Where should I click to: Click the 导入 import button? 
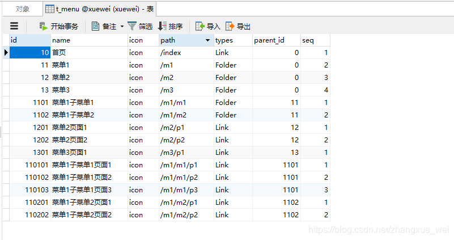pyautogui.click(x=208, y=26)
